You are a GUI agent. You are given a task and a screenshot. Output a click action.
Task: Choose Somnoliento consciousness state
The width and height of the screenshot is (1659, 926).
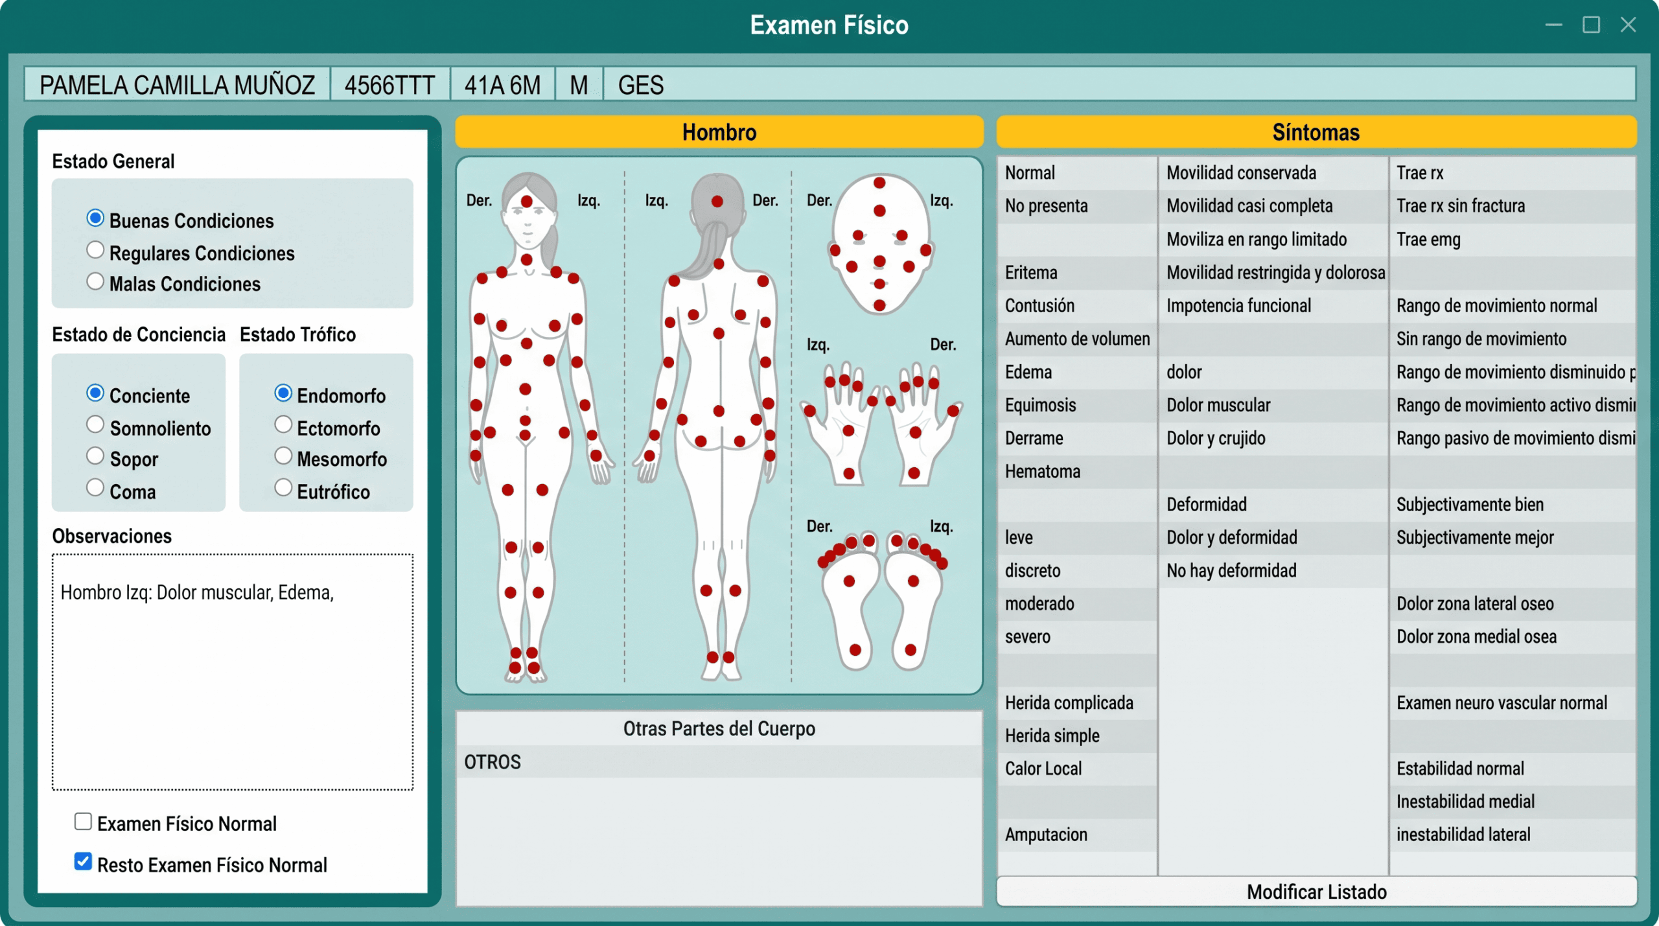point(95,425)
